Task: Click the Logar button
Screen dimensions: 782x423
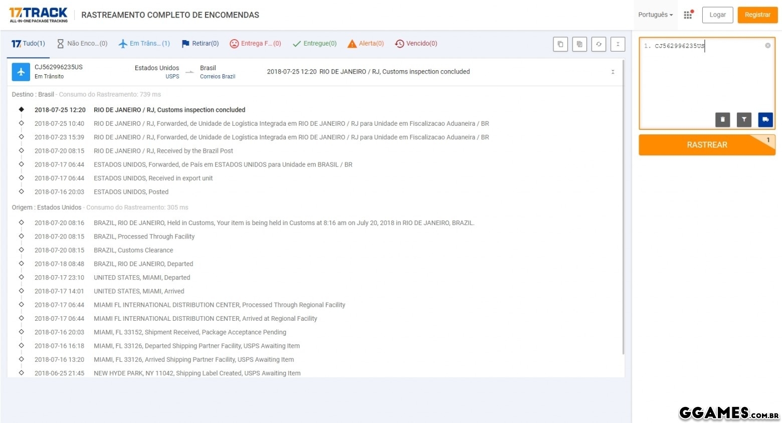Action: [717, 15]
